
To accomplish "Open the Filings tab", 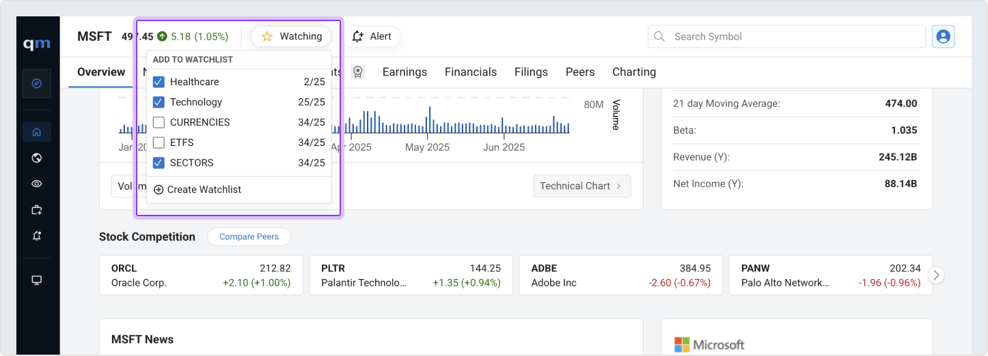I will coord(531,72).
